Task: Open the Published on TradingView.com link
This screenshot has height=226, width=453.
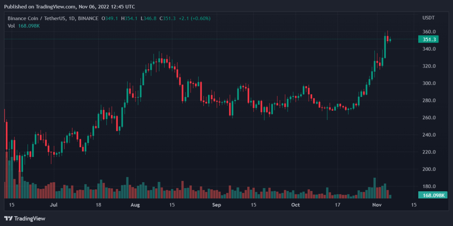Action: pos(69,6)
